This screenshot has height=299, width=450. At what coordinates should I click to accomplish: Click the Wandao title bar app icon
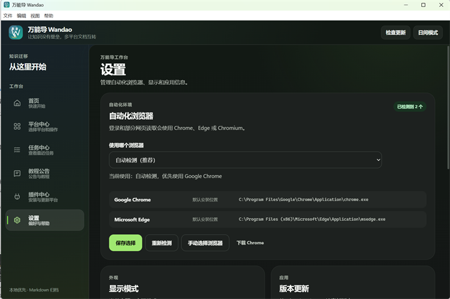[x=6, y=5]
